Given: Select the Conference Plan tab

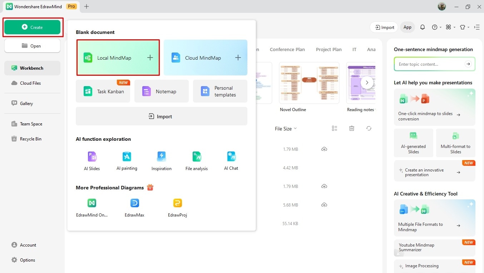Looking at the screenshot, I should [x=287, y=49].
